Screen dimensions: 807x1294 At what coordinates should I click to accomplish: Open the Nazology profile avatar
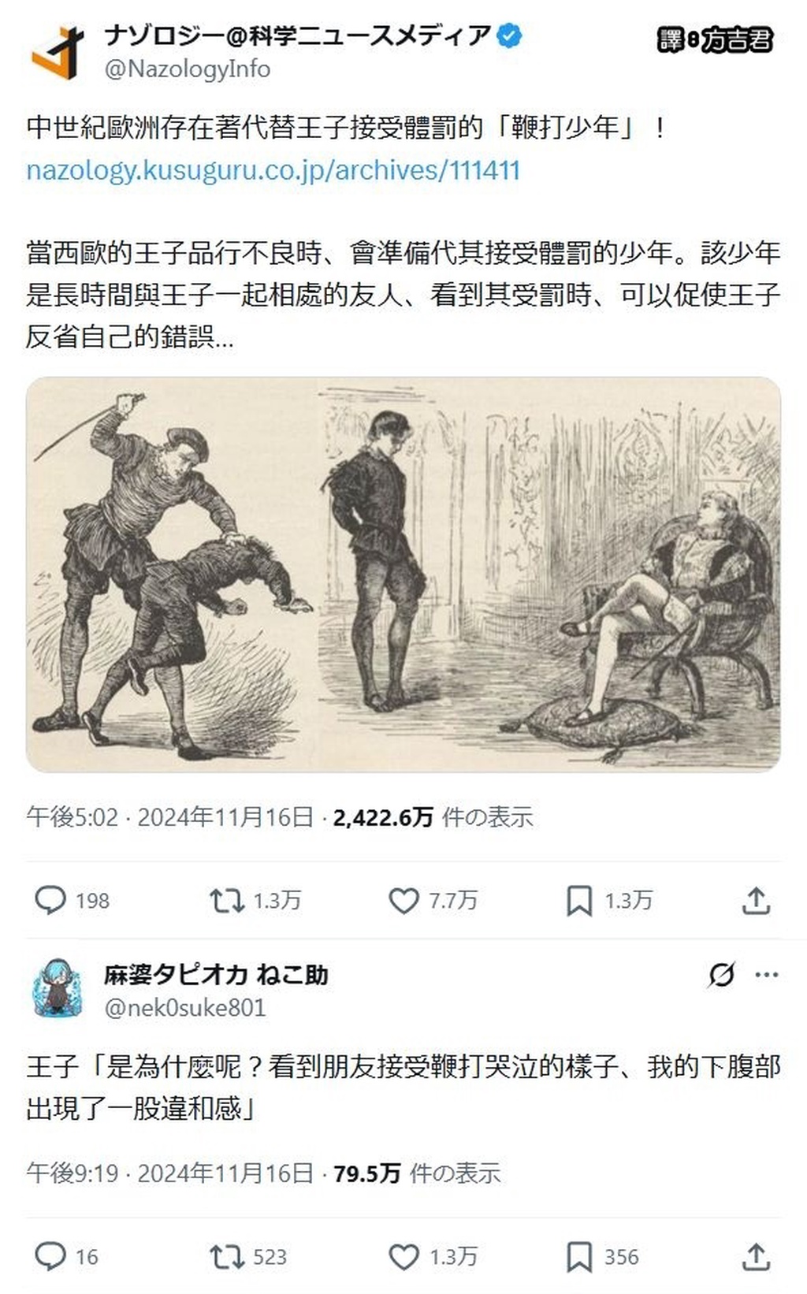tap(58, 52)
